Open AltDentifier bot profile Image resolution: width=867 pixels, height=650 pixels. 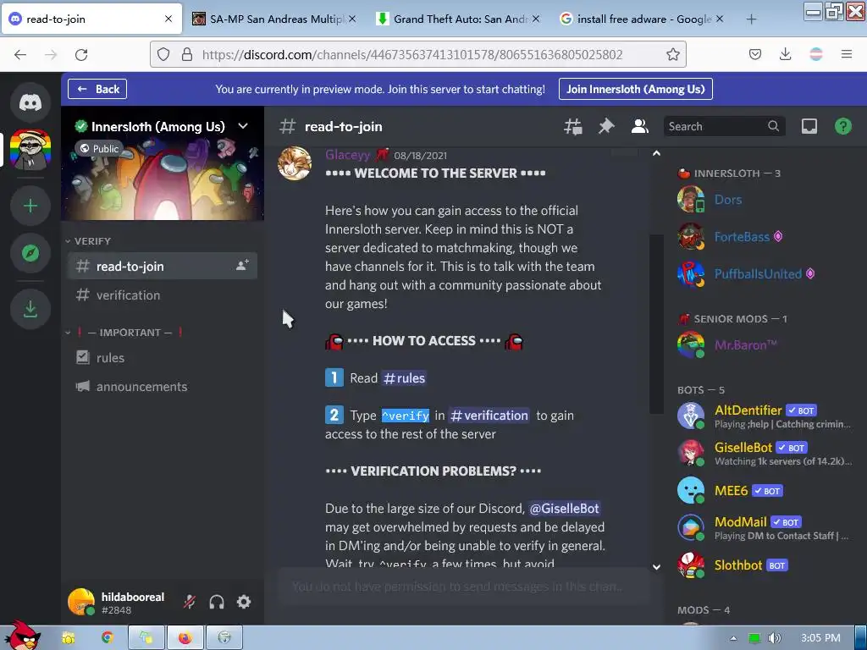[765, 416]
